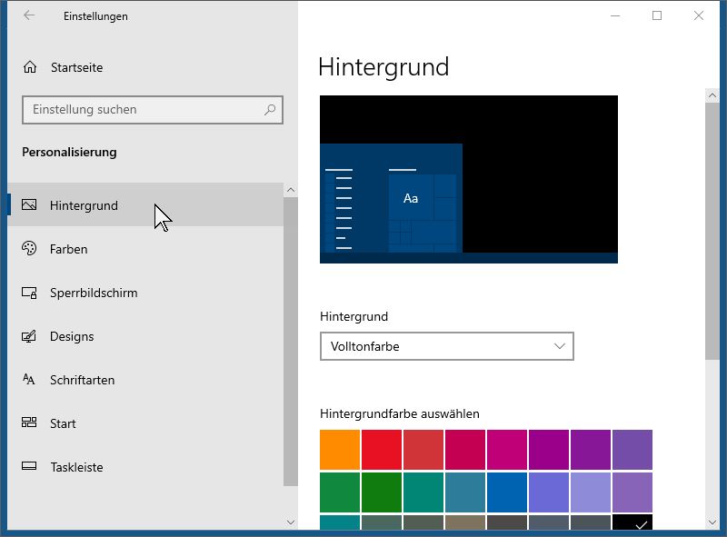Click sidebar scrollbar up arrow
The height and width of the screenshot is (537, 727).
(290, 190)
